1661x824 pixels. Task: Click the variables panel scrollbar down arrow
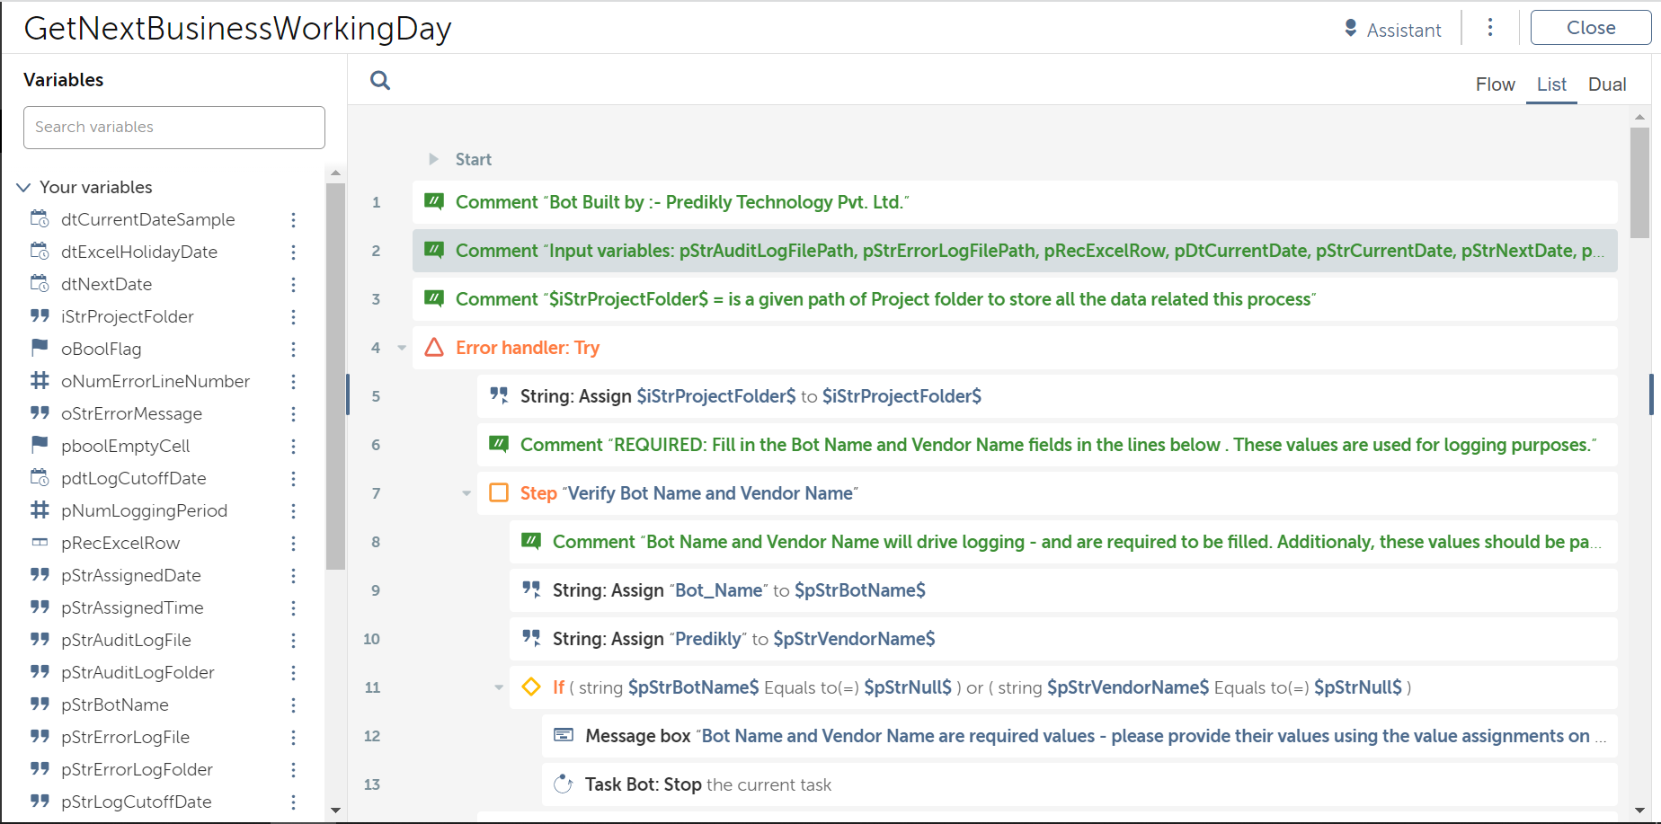coord(335,811)
